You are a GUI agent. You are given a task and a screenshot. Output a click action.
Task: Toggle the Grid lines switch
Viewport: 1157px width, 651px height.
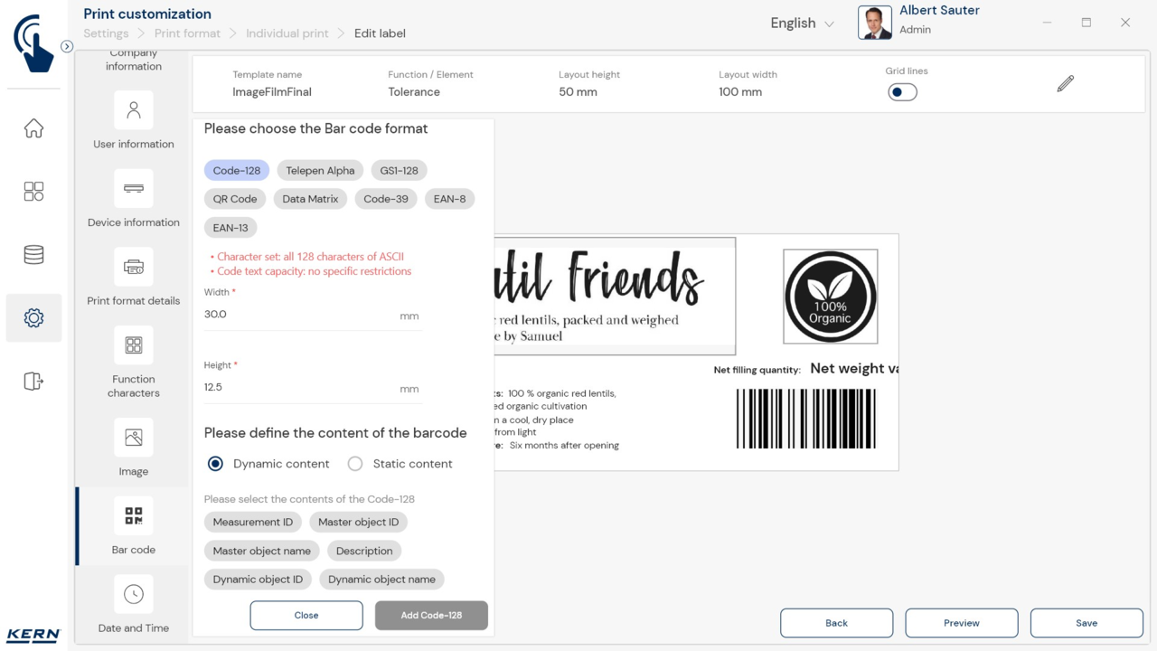[x=902, y=92]
